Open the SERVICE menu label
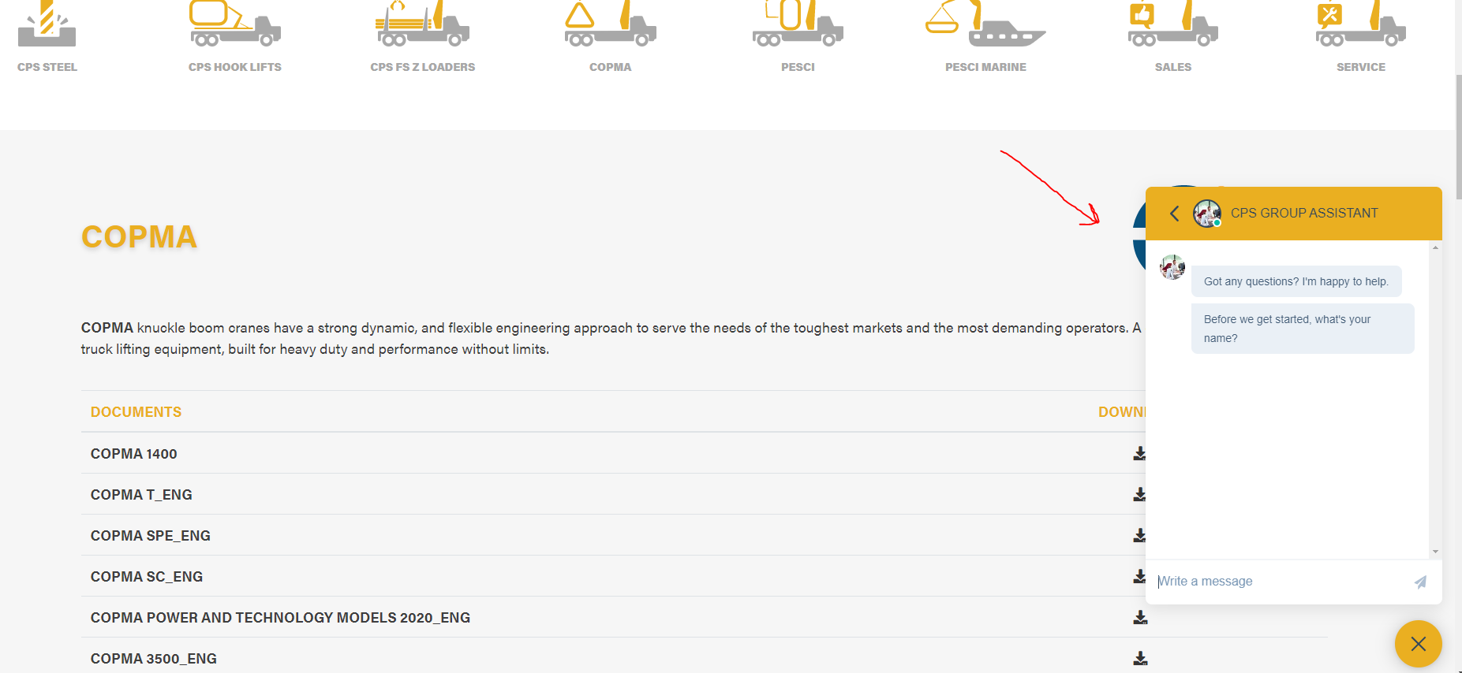Viewport: 1462px width, 673px height. [1361, 67]
